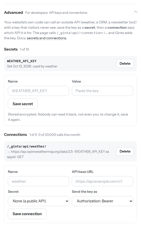Delete the WEATHER_API_KEY secret
Screen dimensions: 141x227
tap(125, 63)
